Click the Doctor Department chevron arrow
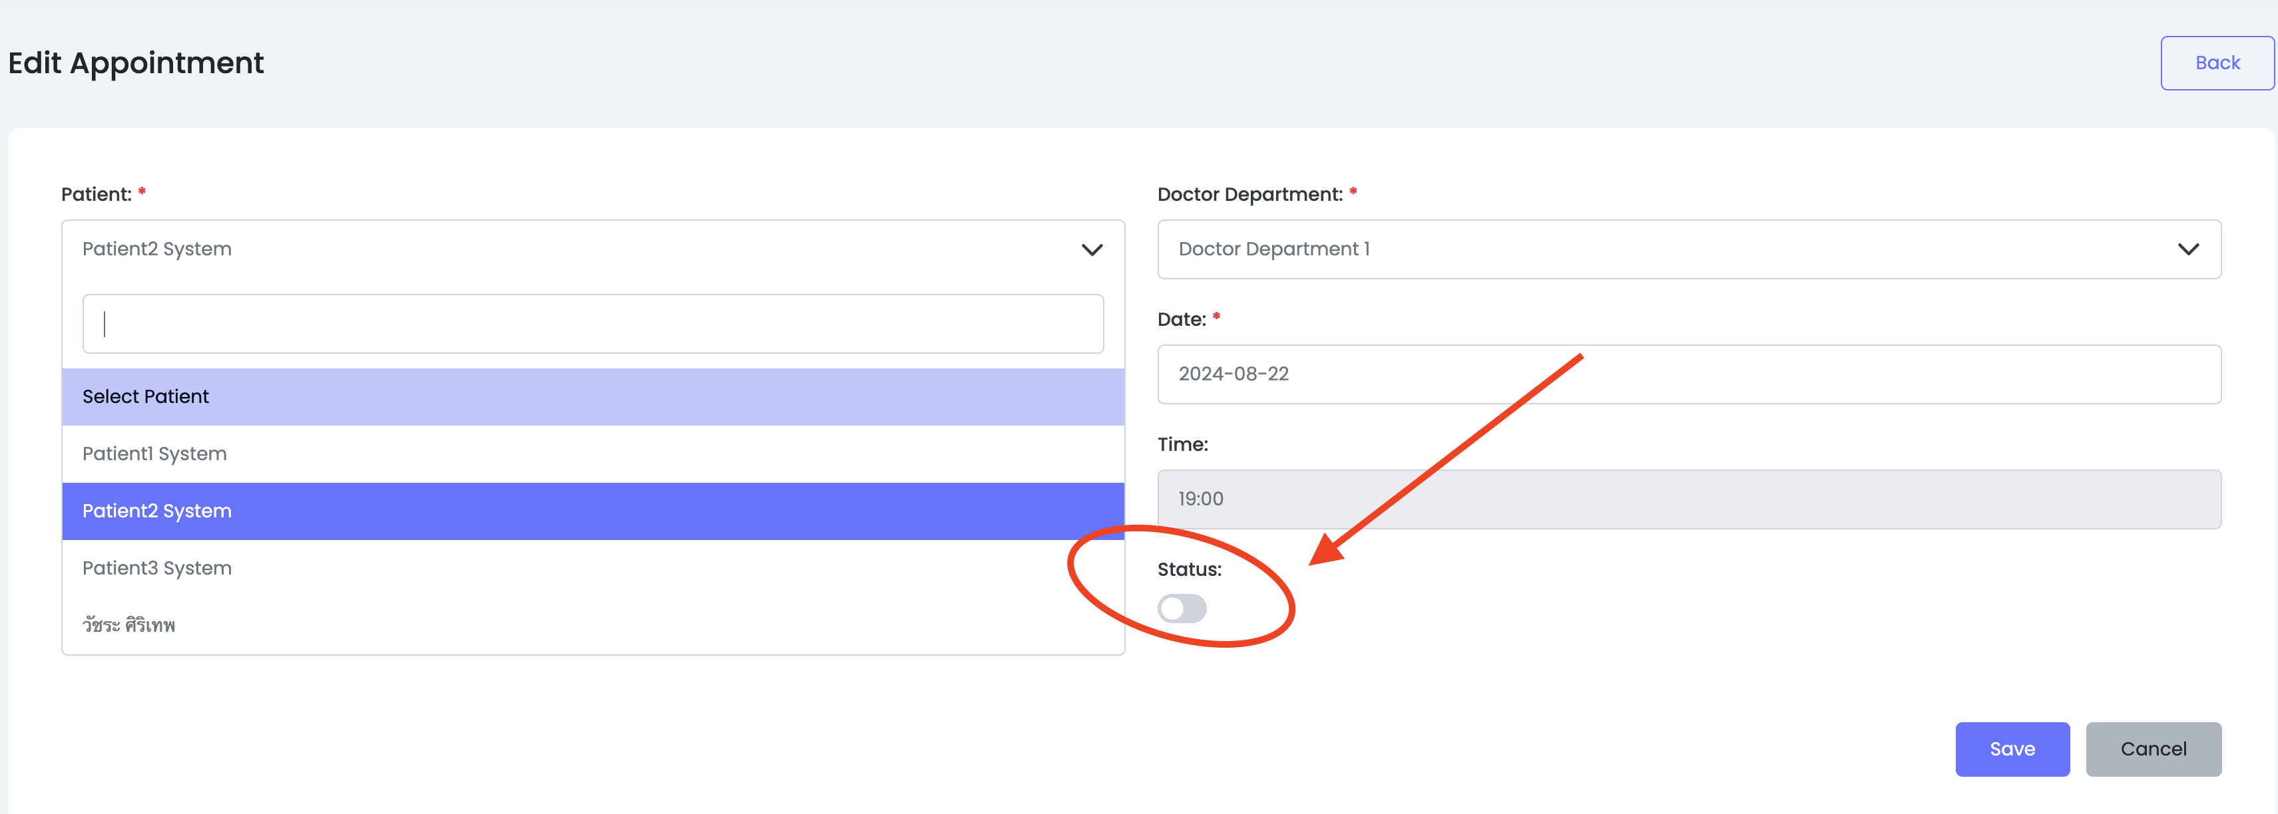 tap(2188, 250)
